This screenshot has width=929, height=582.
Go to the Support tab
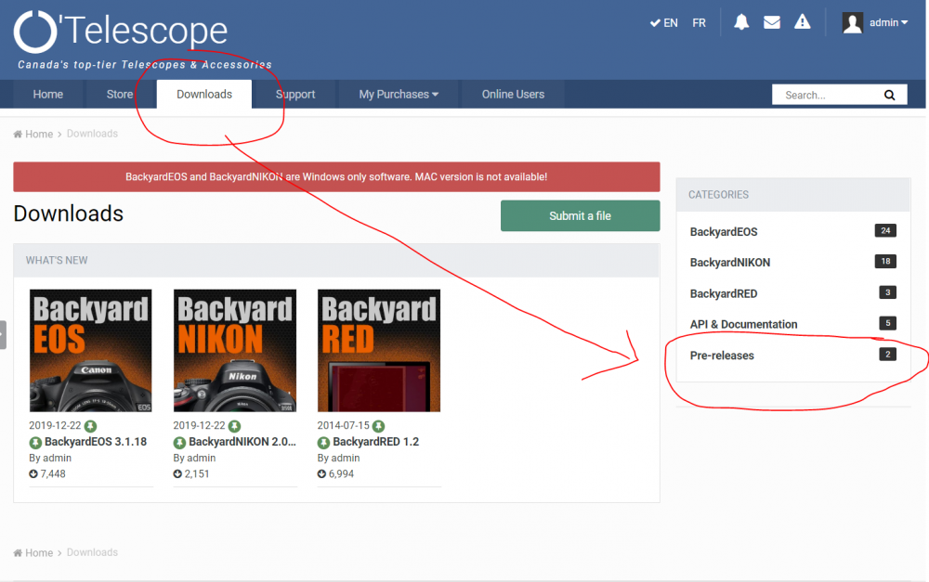point(295,95)
